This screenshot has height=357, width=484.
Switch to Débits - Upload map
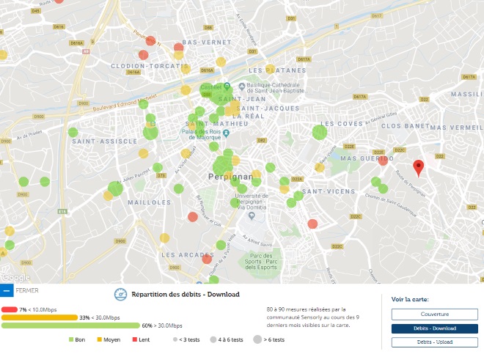point(435,342)
